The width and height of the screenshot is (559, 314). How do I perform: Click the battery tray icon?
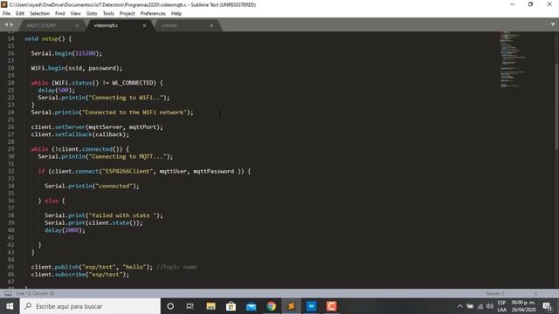[x=470, y=306]
